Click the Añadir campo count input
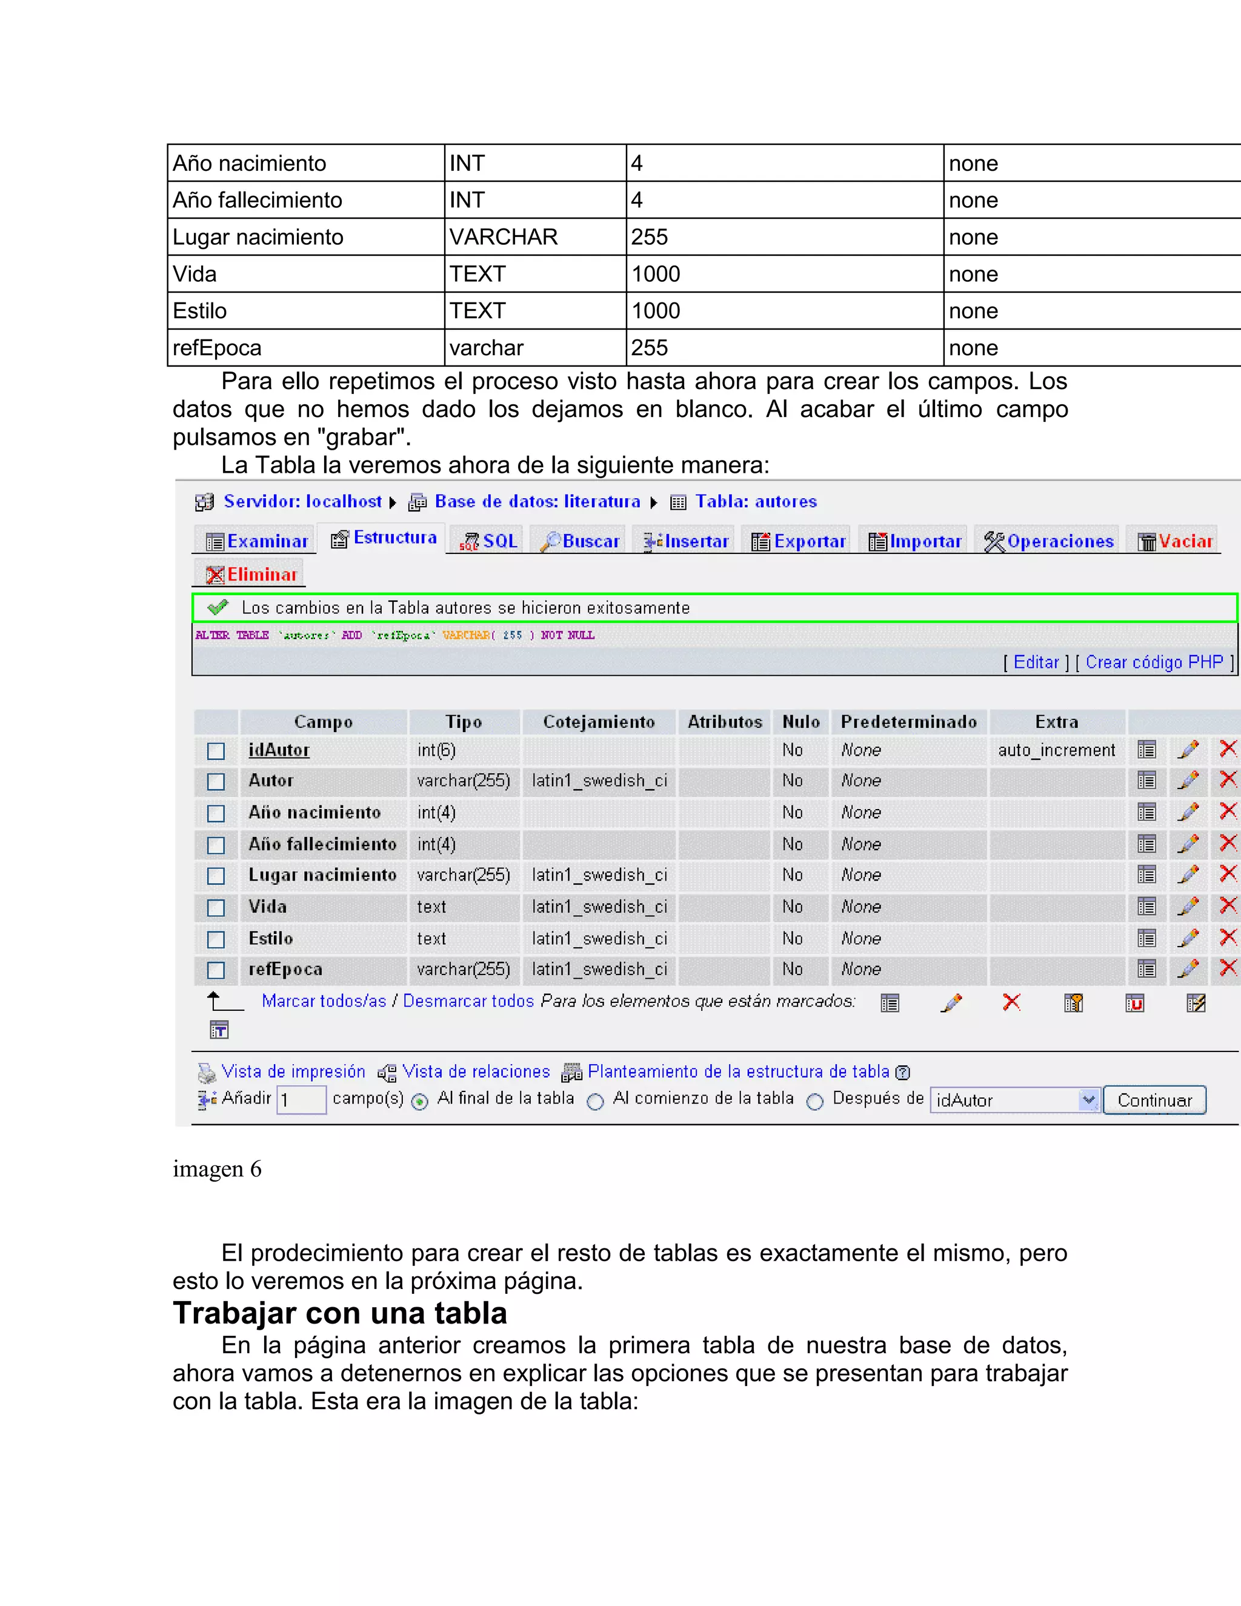1241x1606 pixels. pos(301,1100)
